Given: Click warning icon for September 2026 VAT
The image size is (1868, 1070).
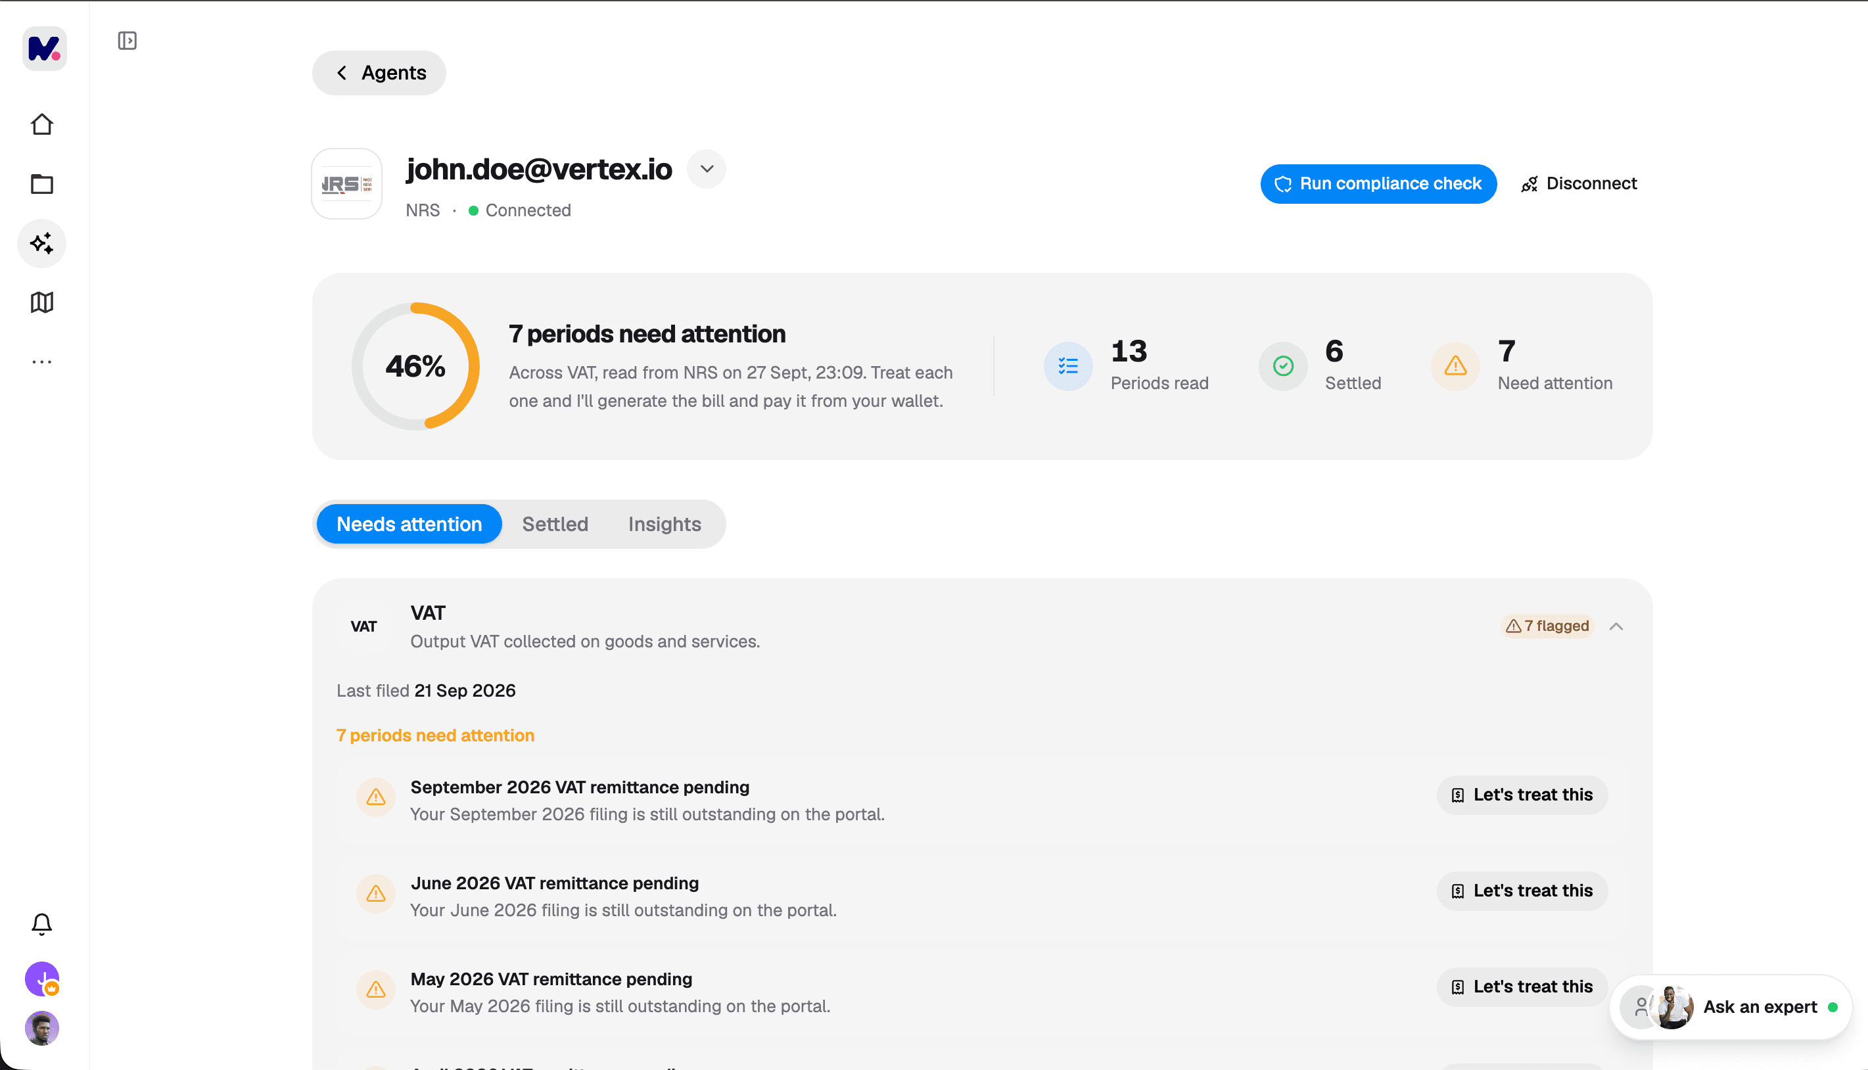Looking at the screenshot, I should coord(375,797).
